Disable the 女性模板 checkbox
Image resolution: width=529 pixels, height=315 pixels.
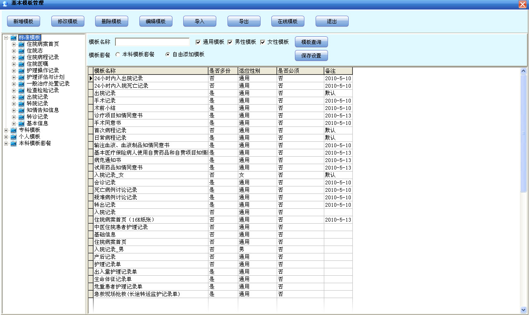263,41
